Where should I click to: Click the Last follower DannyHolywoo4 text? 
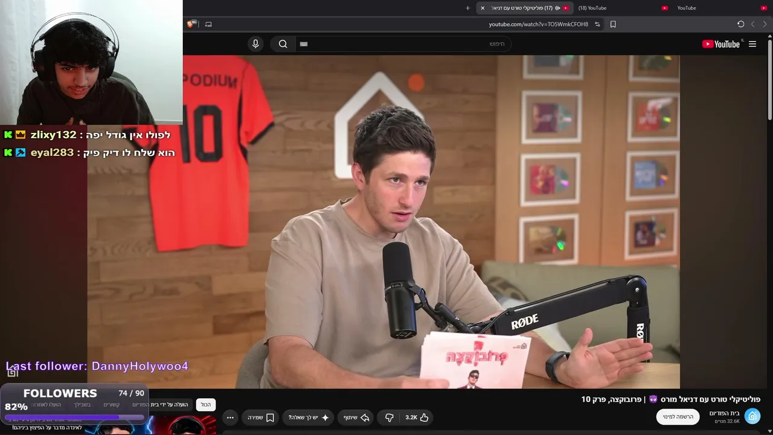click(97, 366)
